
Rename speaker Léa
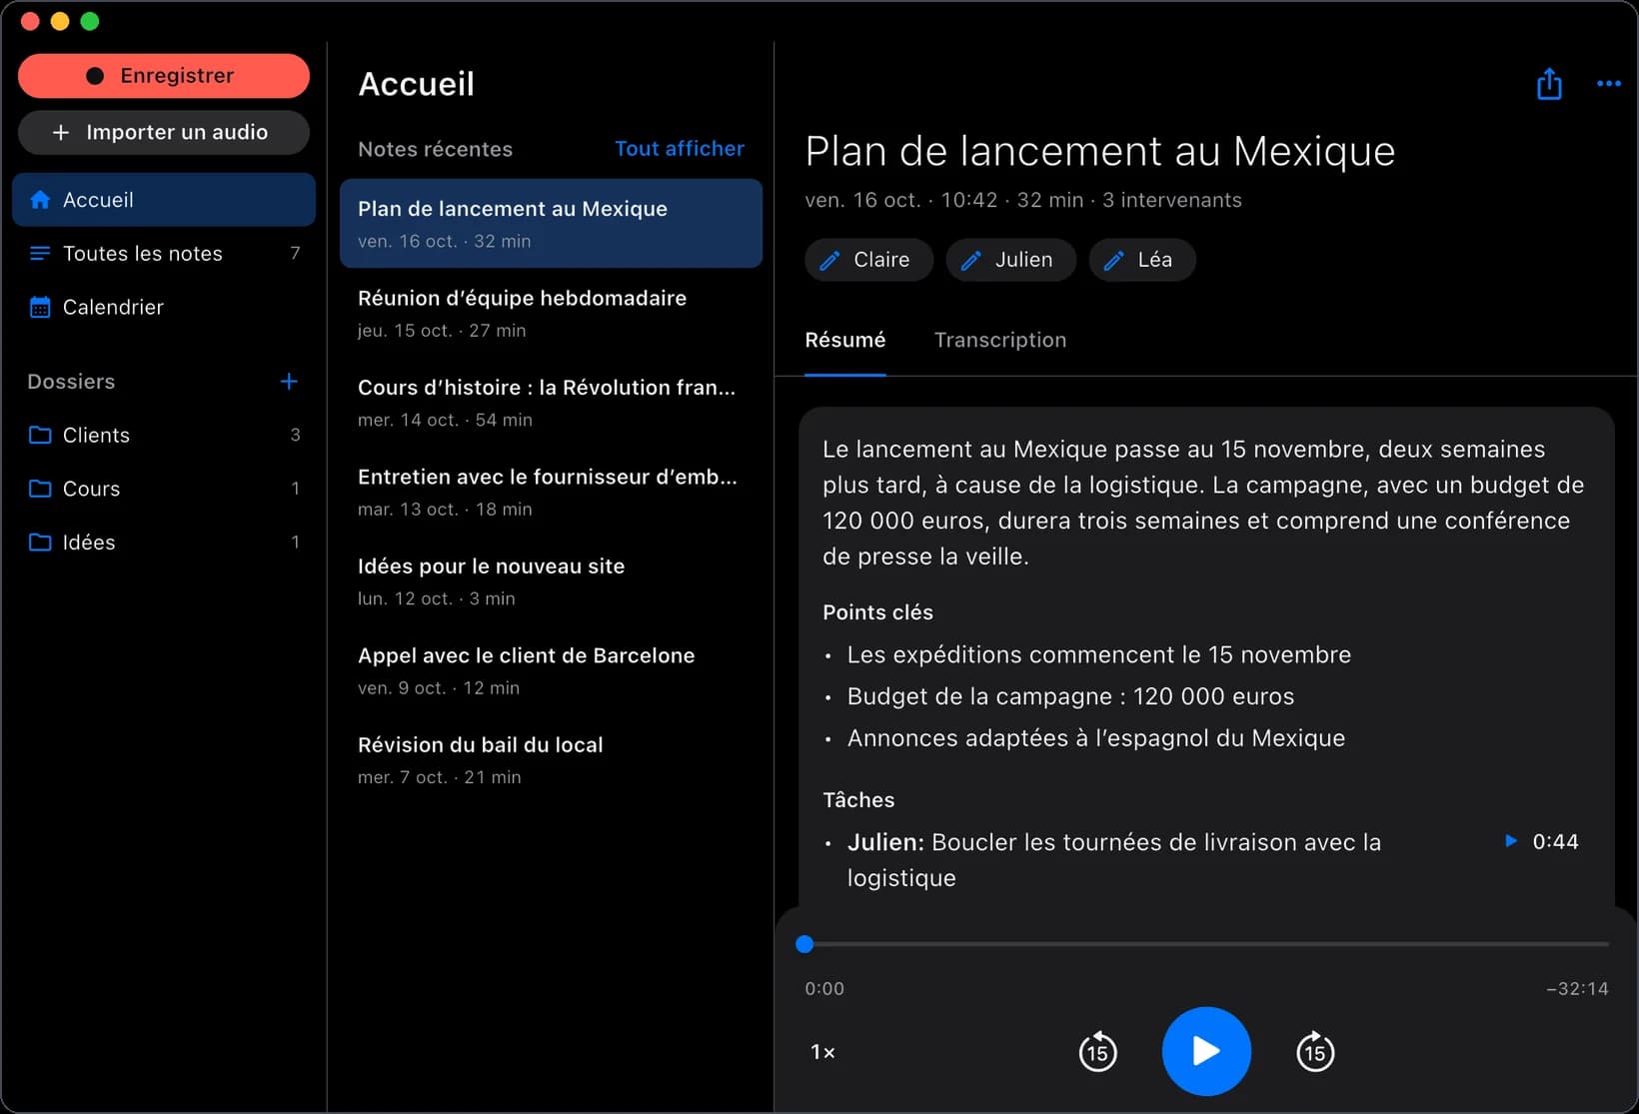pyautogui.click(x=1141, y=260)
